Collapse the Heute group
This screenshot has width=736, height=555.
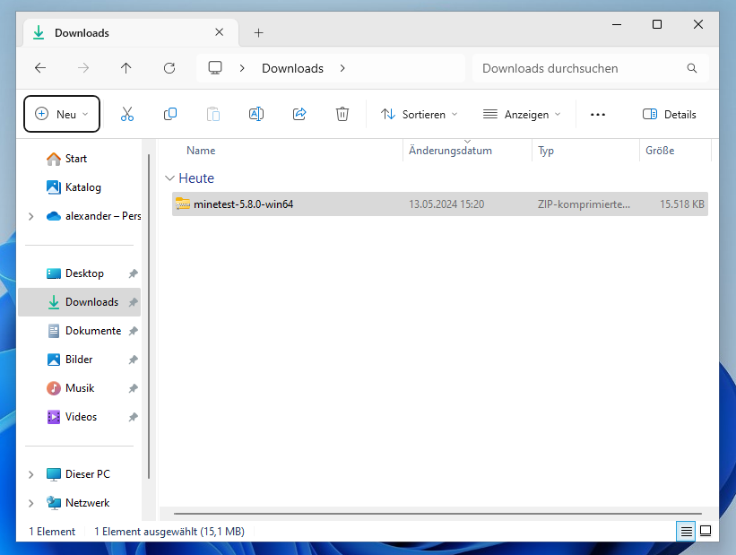click(x=169, y=178)
